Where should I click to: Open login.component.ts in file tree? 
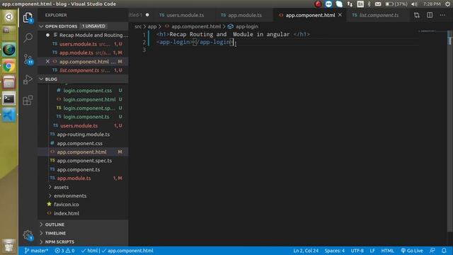84,117
